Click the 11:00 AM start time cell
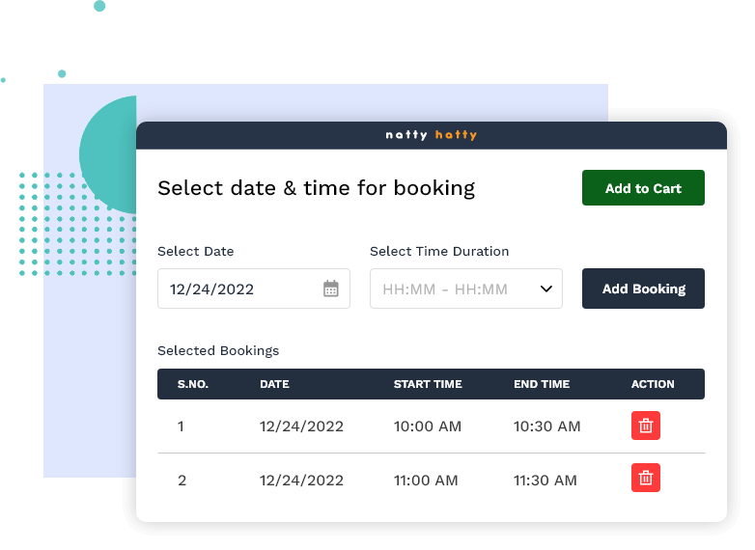This screenshot has width=755, height=550. (x=426, y=480)
